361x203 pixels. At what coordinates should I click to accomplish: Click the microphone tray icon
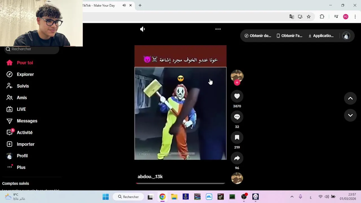pyautogui.click(x=300, y=197)
